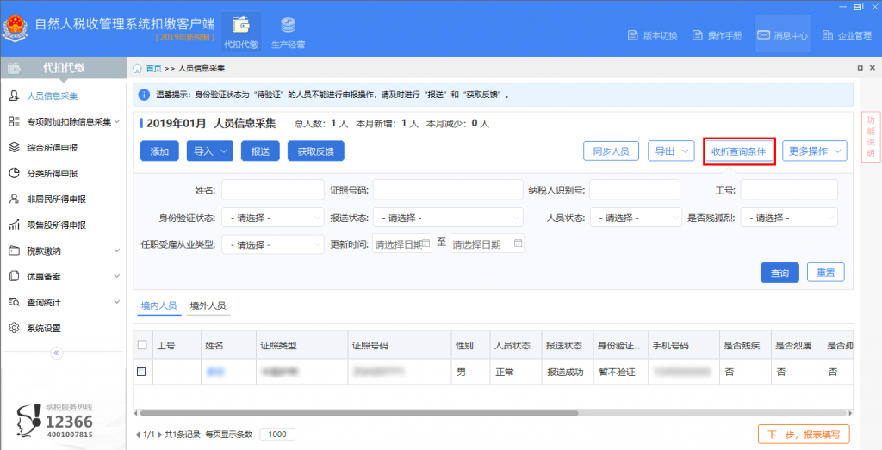Click the 首页 breadcrumb link

pos(153,68)
